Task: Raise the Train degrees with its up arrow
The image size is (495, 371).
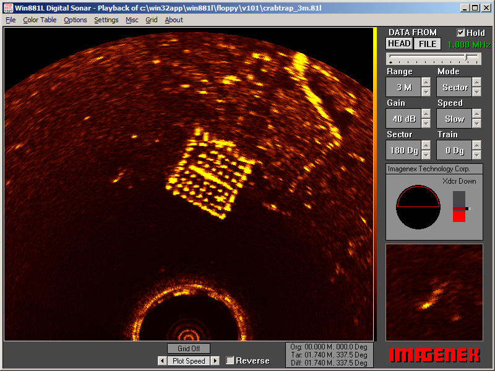Action: pyautogui.click(x=477, y=145)
